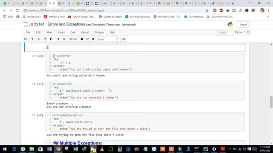
Task: Click the Jupyter logo
Action: pos(34,24)
